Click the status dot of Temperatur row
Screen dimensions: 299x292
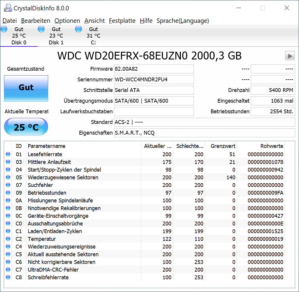point(8,239)
